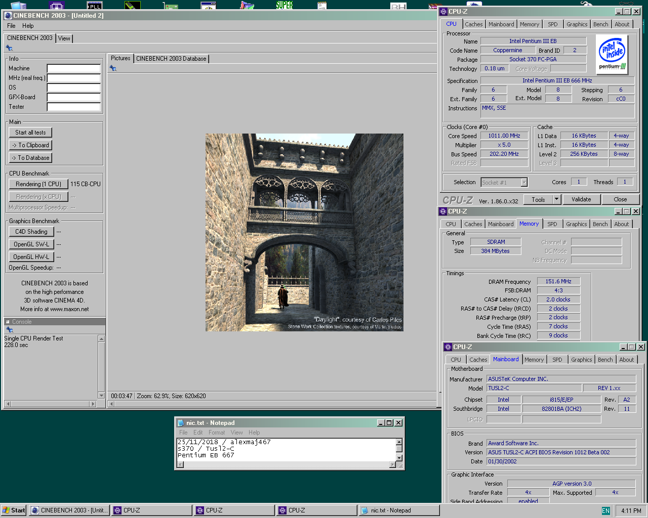Viewport: 648px width, 518px height.
Task: Open Edit menu in Notepad
Action: pos(198,433)
